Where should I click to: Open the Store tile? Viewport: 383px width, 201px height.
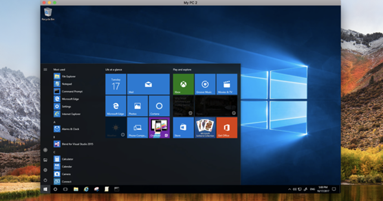pos(183,128)
